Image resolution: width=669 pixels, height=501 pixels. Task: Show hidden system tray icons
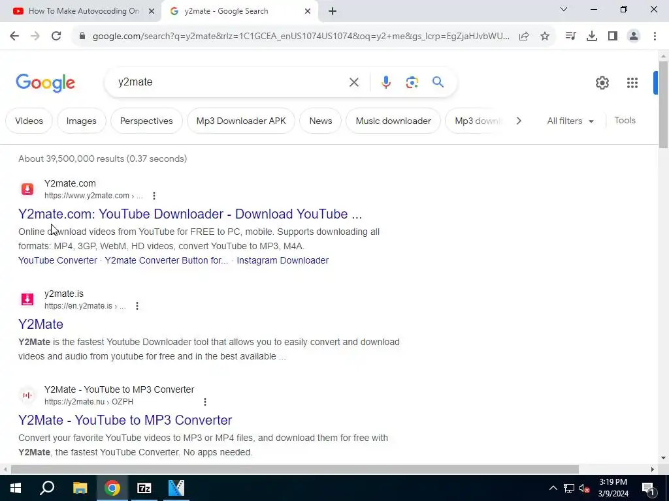[x=553, y=488]
